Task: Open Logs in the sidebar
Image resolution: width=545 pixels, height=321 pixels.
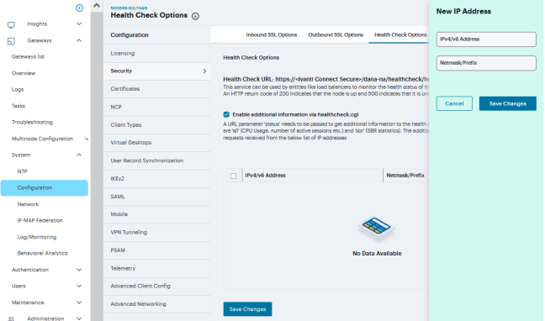Action: pos(18,90)
